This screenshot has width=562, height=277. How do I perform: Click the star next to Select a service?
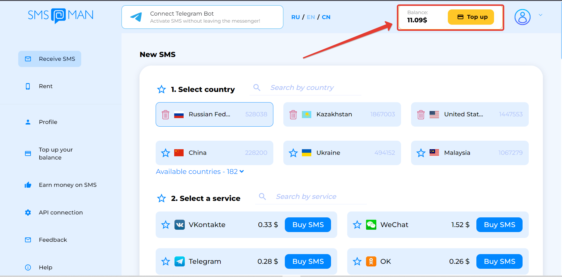162,198
